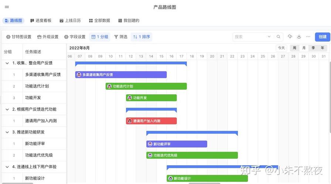331x184 pixels.
Task: Select the 功能开发 task row text
Action: pyautogui.click(x=33, y=98)
